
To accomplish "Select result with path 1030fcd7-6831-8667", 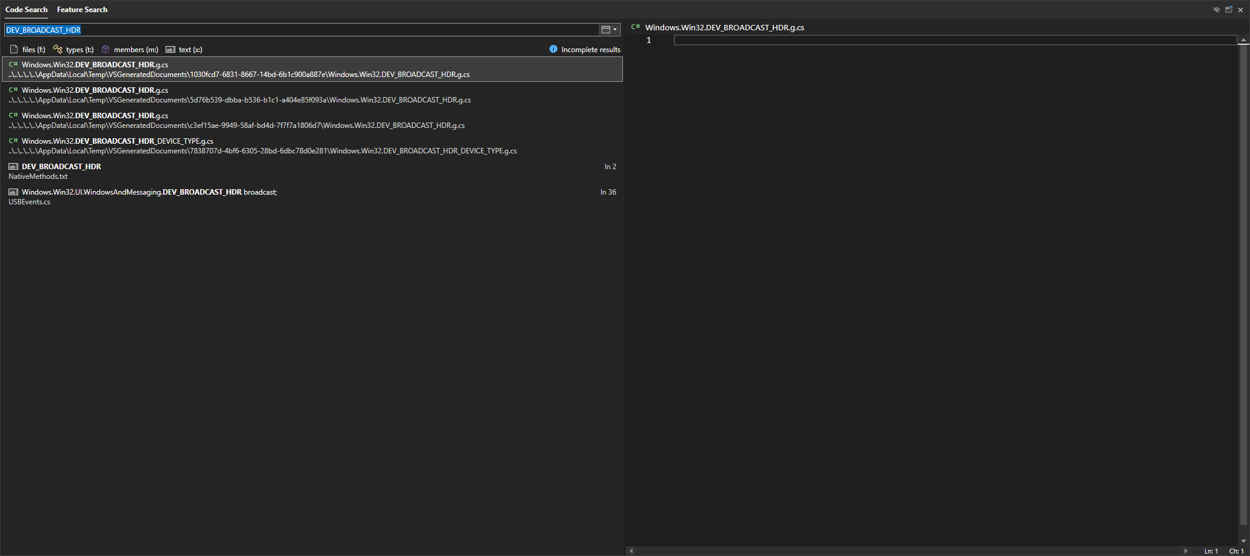I will tap(312, 69).
